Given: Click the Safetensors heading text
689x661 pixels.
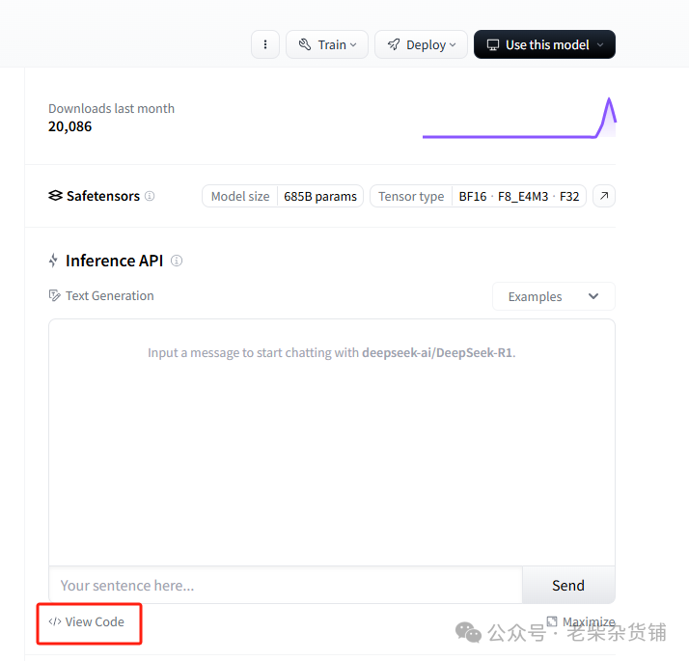Looking at the screenshot, I should tap(103, 196).
